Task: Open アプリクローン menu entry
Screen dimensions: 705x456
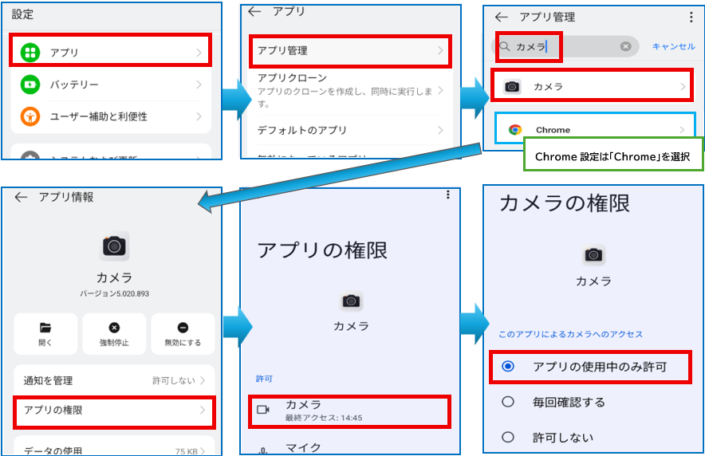Action: 349,90
